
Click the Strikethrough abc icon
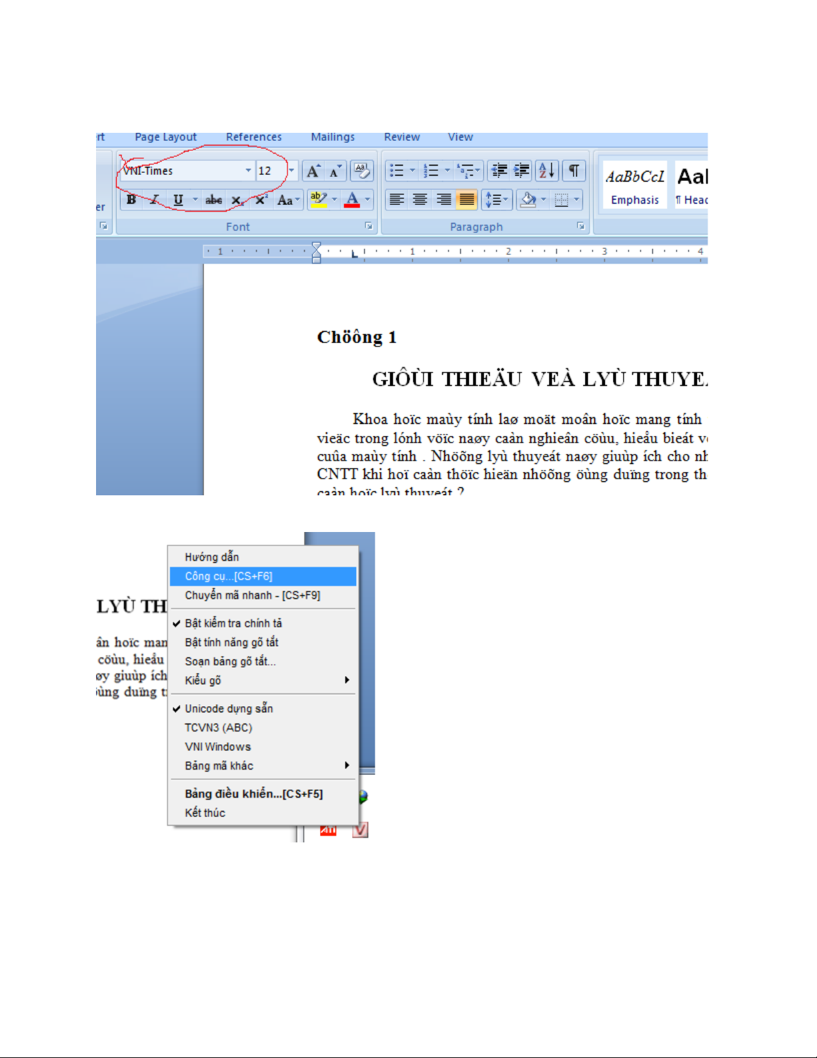(213, 200)
